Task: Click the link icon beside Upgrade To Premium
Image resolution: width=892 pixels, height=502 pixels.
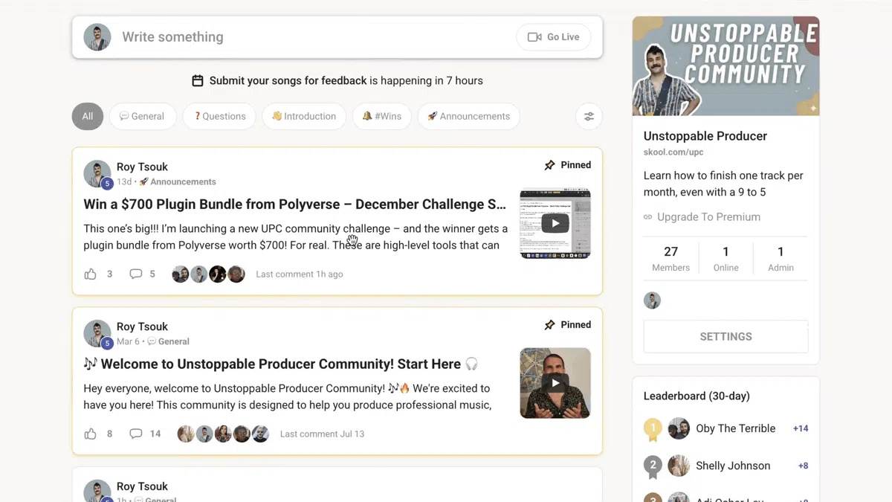Action: [x=648, y=217]
